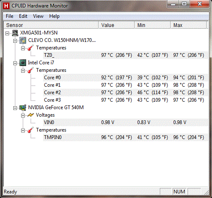Screen dimensions: 212x198
Task: Collapse the Intel Core i7 node
Action: coord(15,63)
